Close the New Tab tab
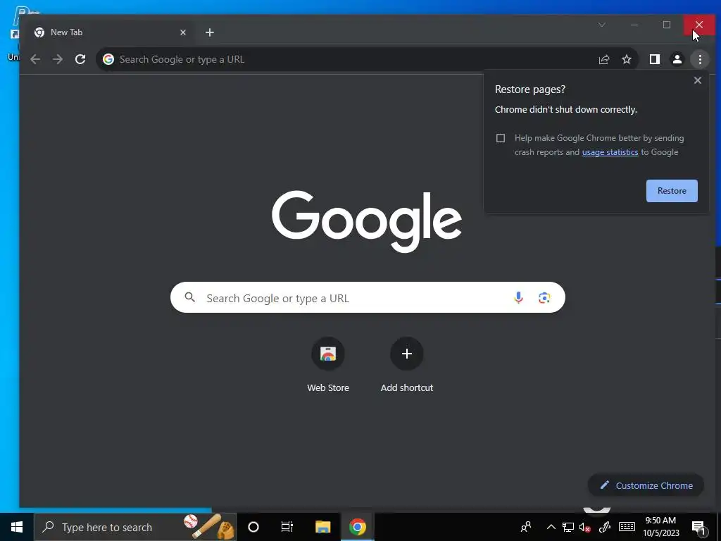Viewport: 721px width, 541px height. 183,32
